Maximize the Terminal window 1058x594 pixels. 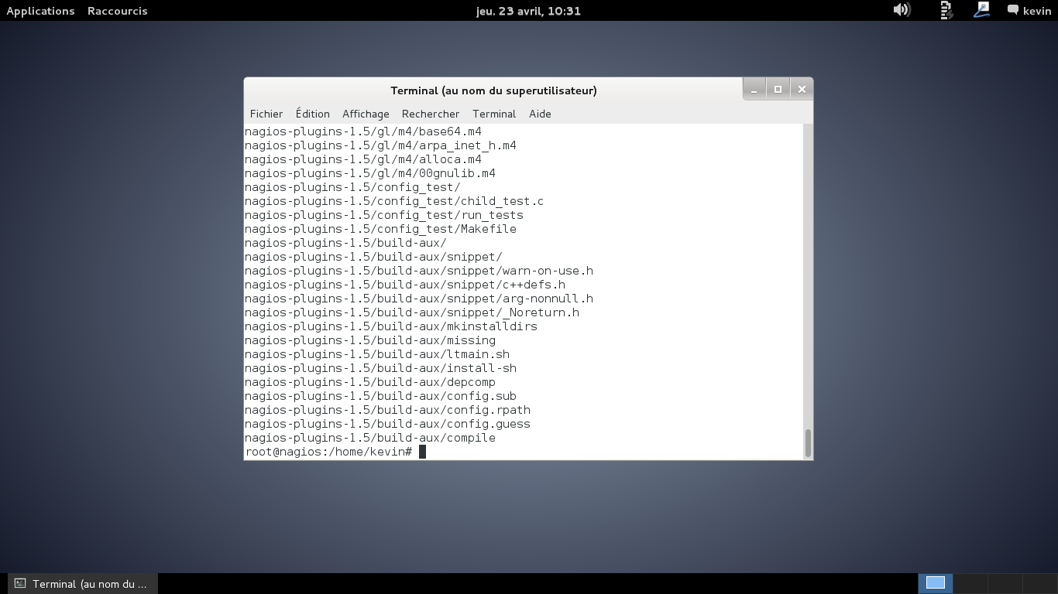coord(778,90)
